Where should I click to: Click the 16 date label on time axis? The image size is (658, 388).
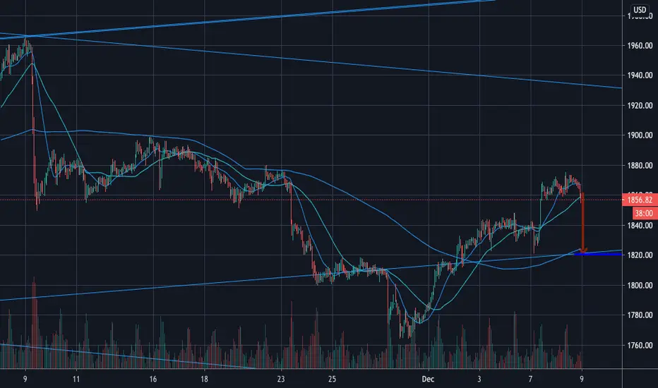click(152, 380)
